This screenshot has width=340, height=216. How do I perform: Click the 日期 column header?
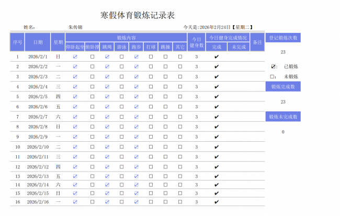(38, 42)
